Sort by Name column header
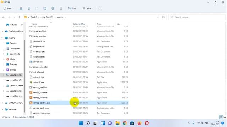This screenshot has height=127, width=227. pyautogui.click(x=34, y=24)
